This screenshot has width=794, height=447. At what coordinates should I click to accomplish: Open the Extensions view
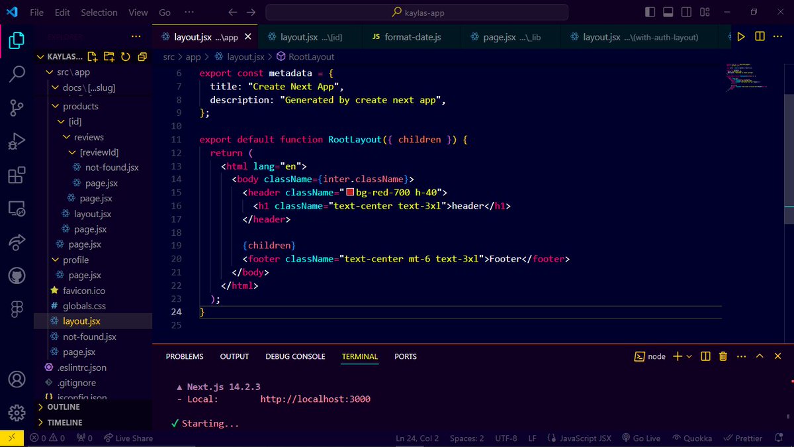point(17,175)
